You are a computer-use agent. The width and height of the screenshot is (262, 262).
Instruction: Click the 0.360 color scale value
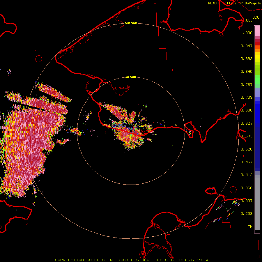tap(247, 188)
